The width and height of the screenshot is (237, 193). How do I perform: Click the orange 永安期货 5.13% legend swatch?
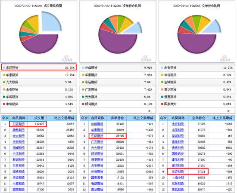tap(4, 89)
